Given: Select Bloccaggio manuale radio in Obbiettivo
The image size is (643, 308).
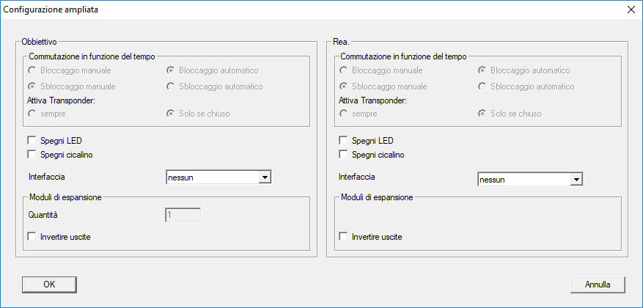Looking at the screenshot, I should pyautogui.click(x=32, y=70).
